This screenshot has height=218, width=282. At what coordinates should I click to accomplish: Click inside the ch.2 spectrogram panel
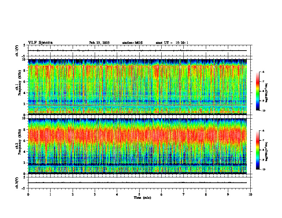[137, 146]
